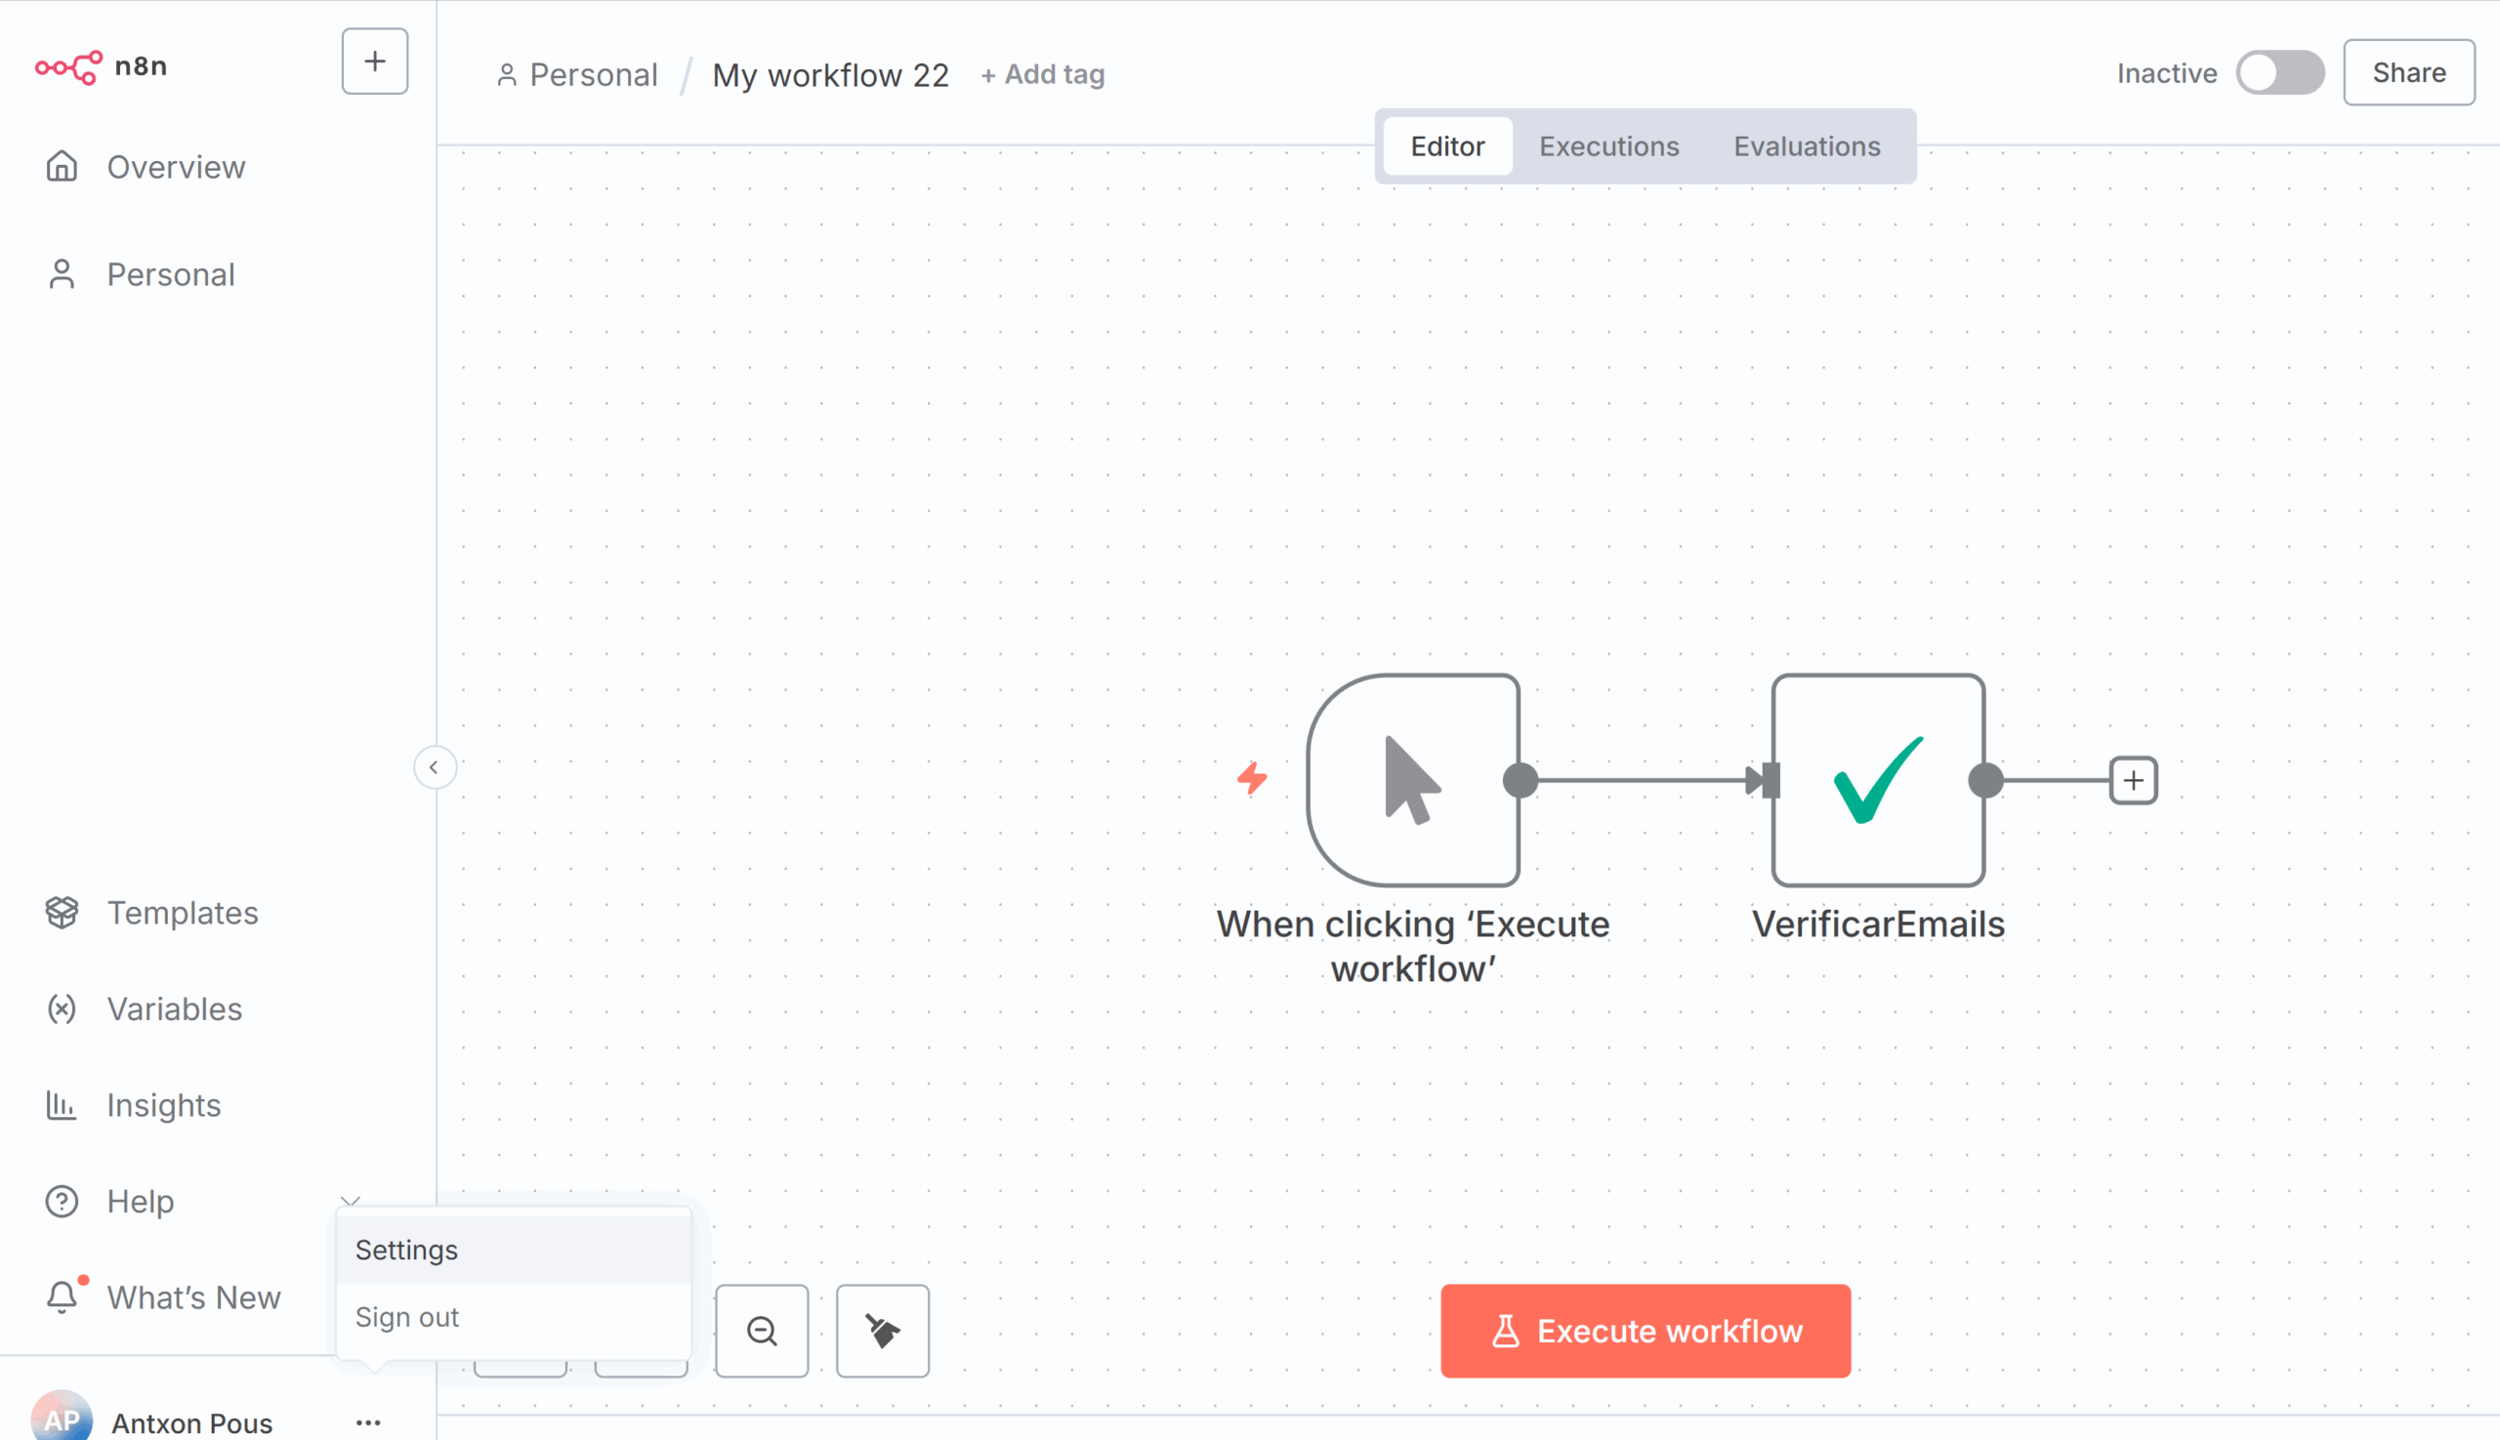Add a node after VerificarEmails
Viewport: 2500px width, 1440px height.
(x=2132, y=780)
